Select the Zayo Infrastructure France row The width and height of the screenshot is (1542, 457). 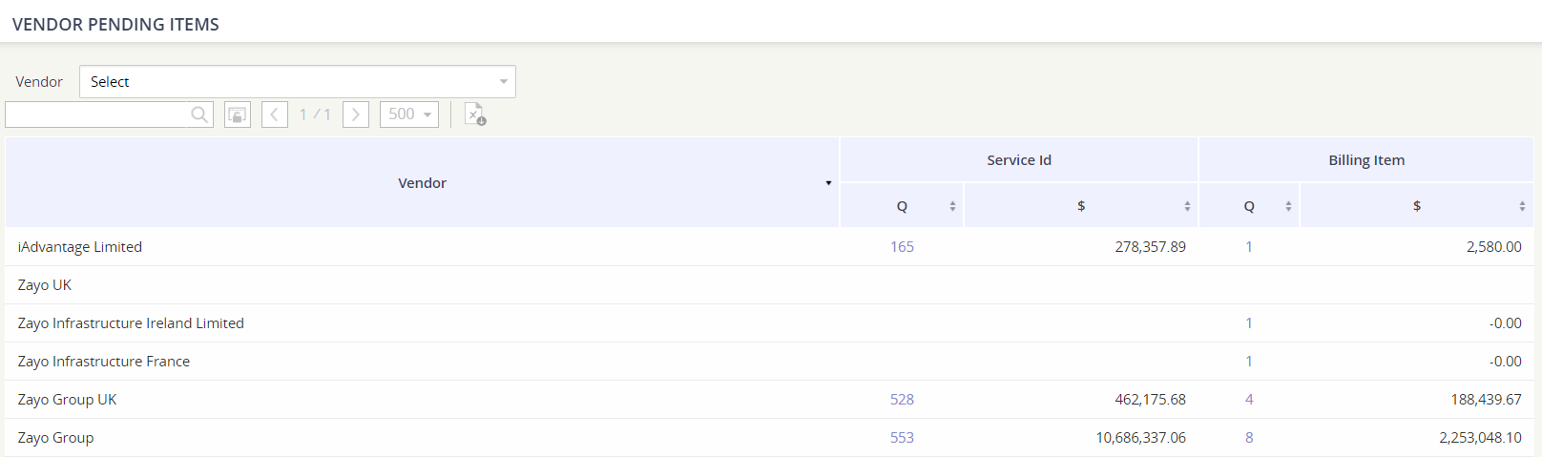click(x=769, y=361)
